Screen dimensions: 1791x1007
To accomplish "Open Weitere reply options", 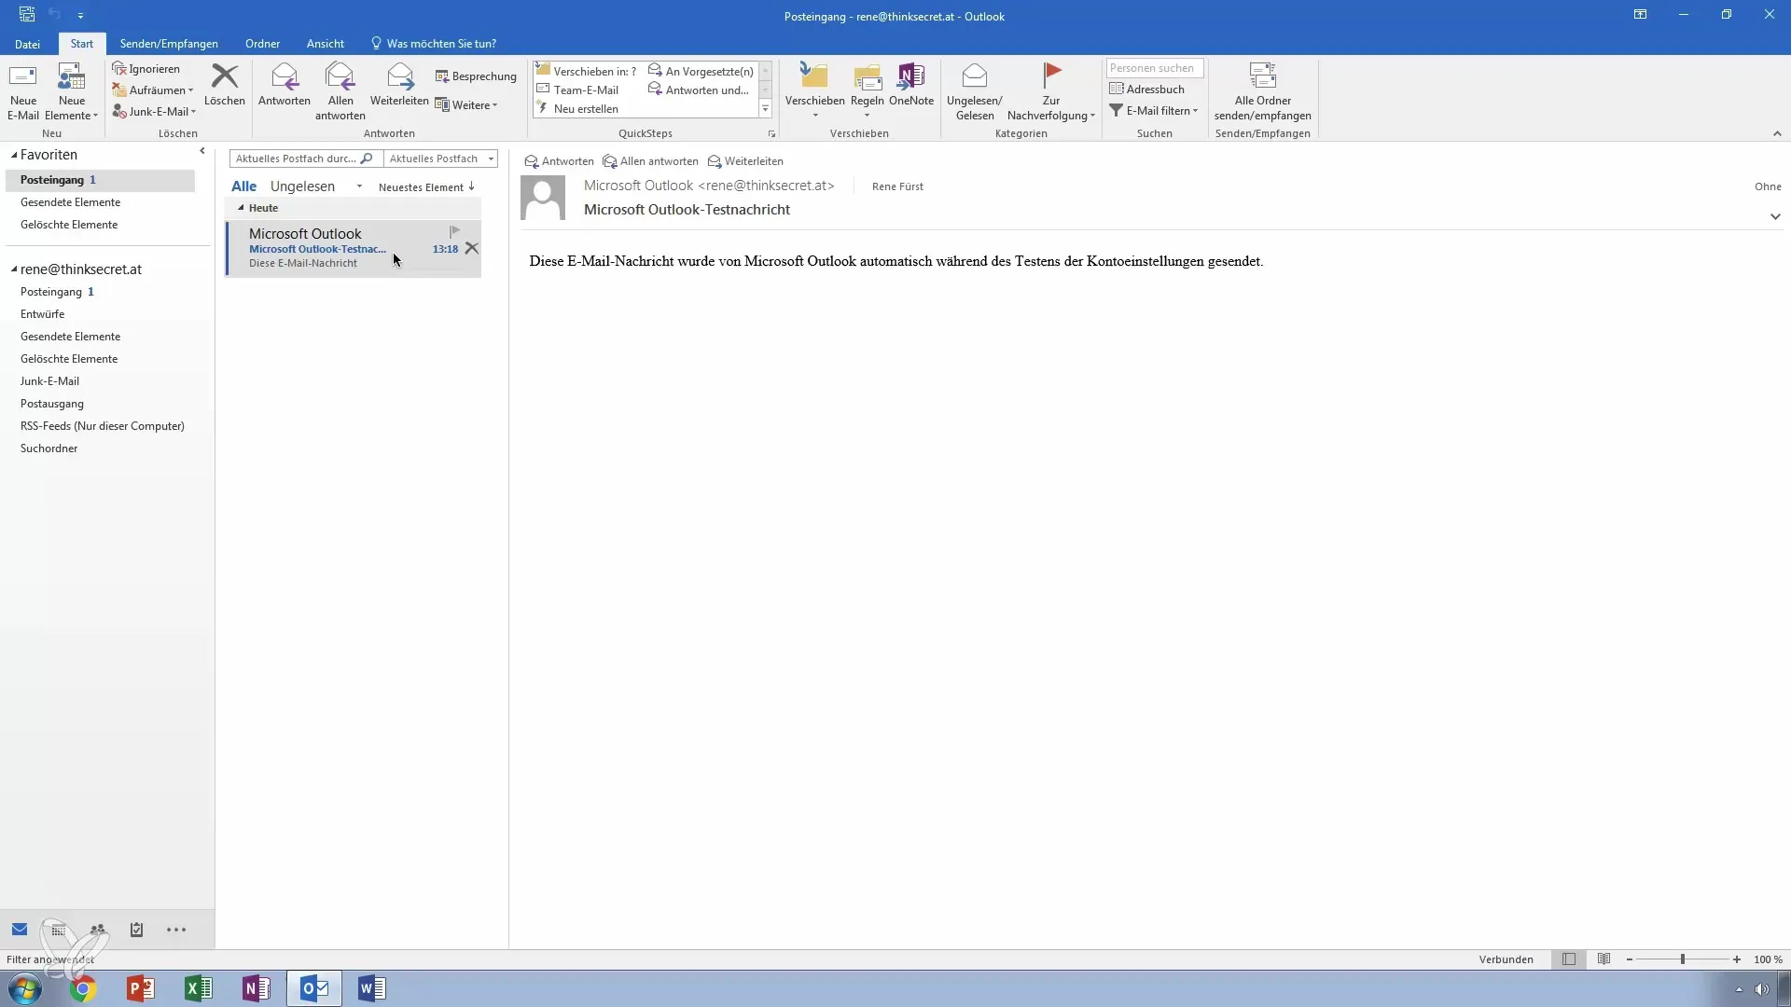I will 466,105.
